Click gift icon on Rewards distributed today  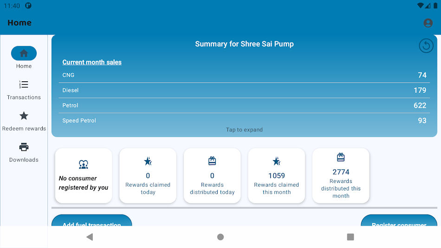click(x=212, y=161)
